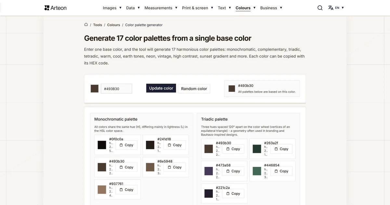
Task: Expand the Colours menu
Action: [245, 8]
